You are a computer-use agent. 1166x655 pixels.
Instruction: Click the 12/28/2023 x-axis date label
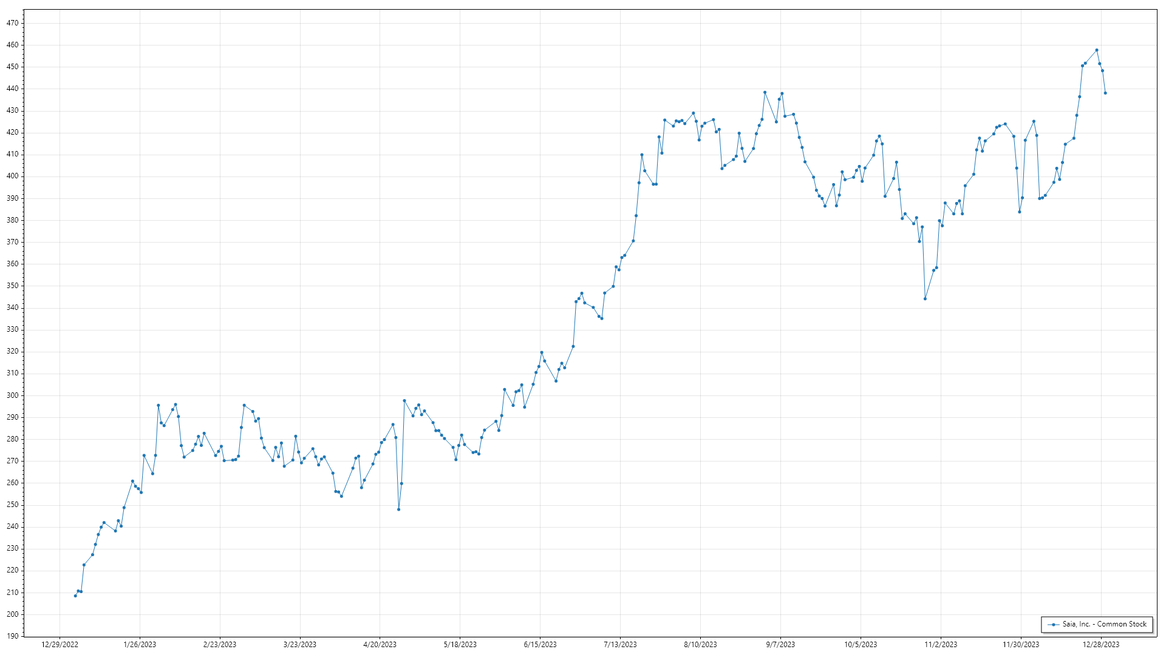(1101, 645)
